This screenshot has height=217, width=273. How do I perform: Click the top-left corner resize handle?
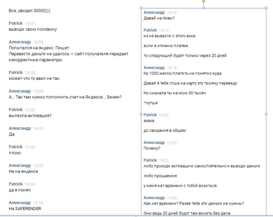pos(141,8)
